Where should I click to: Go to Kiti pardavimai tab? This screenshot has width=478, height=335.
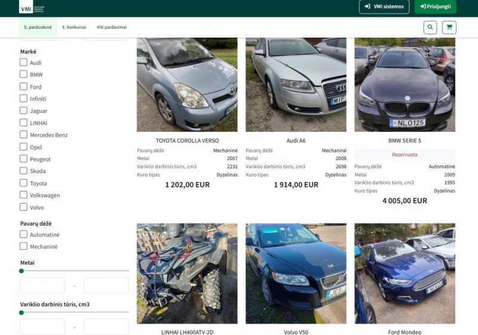(112, 27)
